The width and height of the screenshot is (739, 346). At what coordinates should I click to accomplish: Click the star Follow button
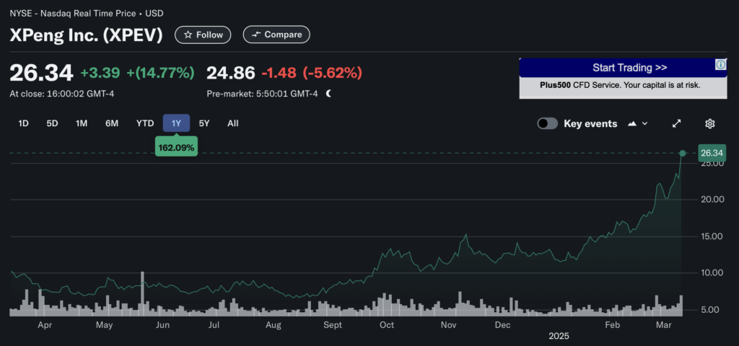coord(203,35)
